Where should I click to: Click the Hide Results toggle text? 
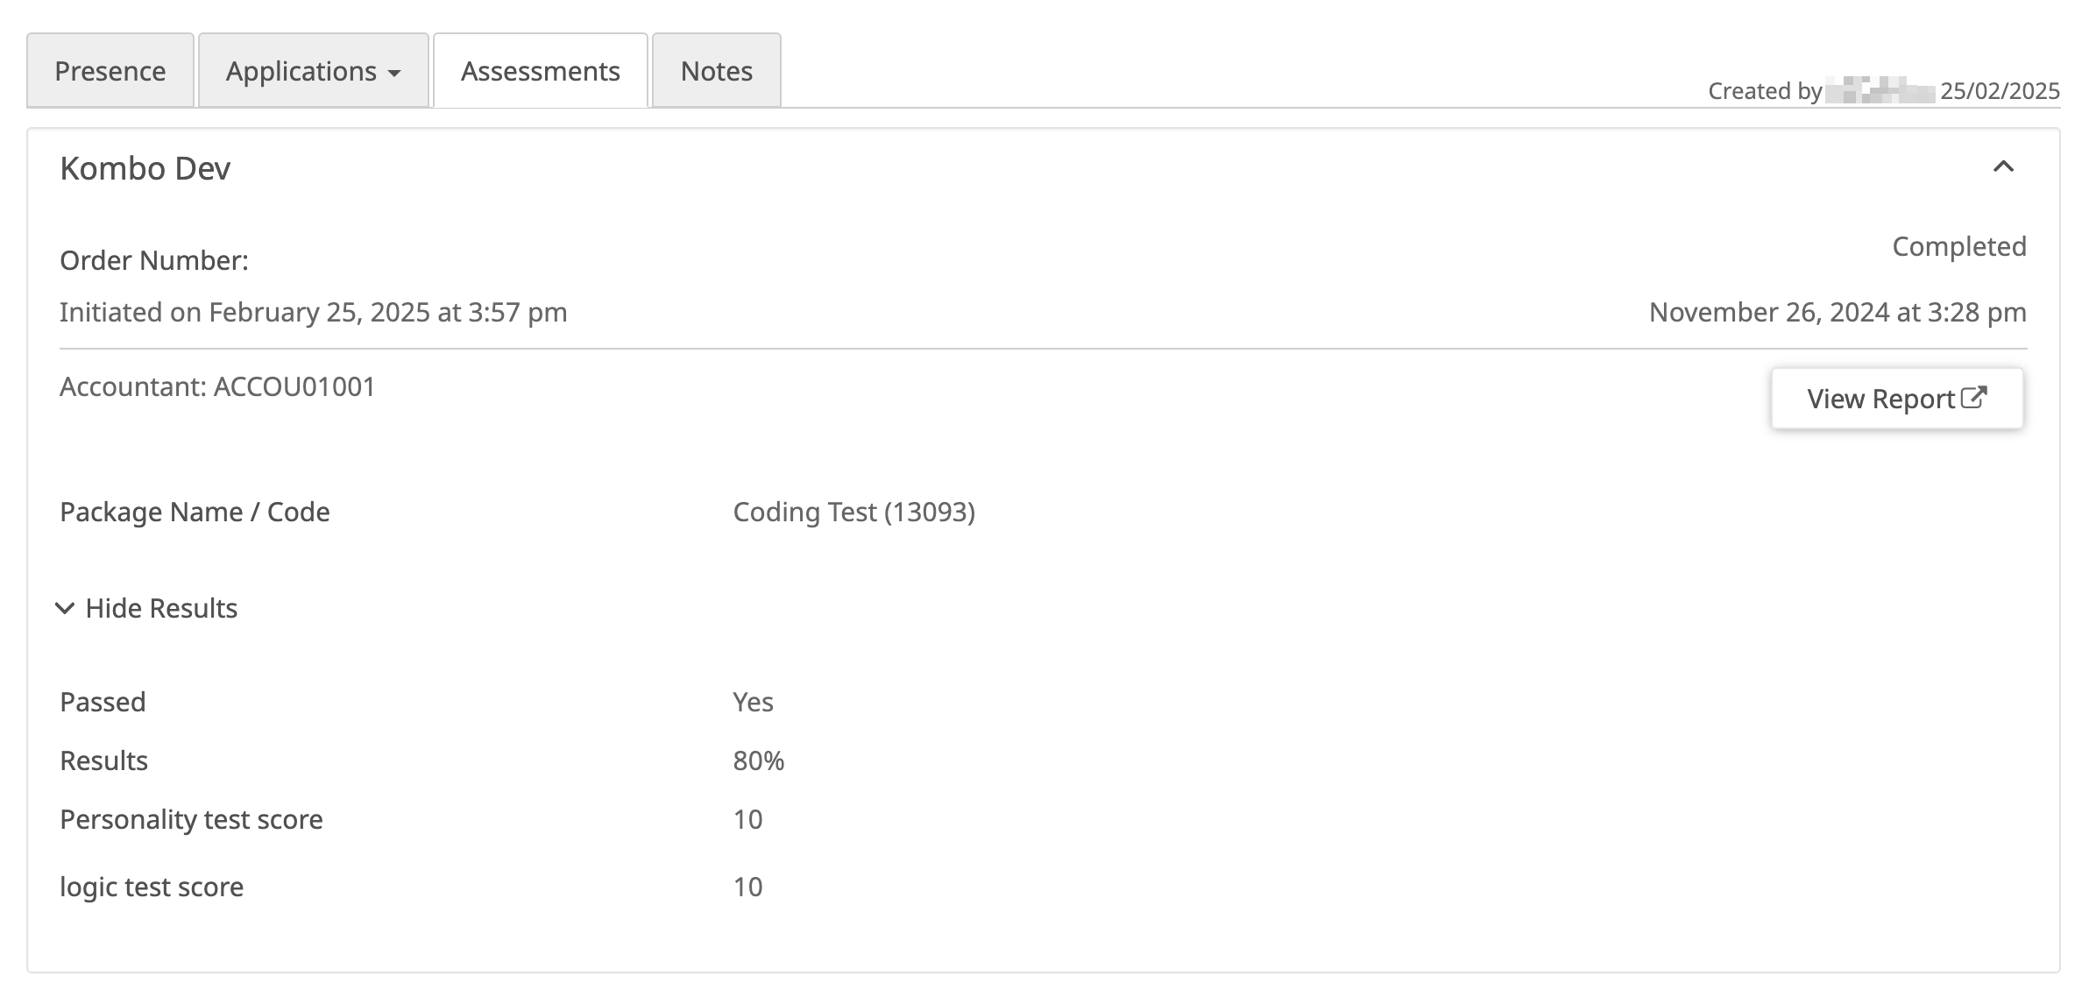point(161,608)
